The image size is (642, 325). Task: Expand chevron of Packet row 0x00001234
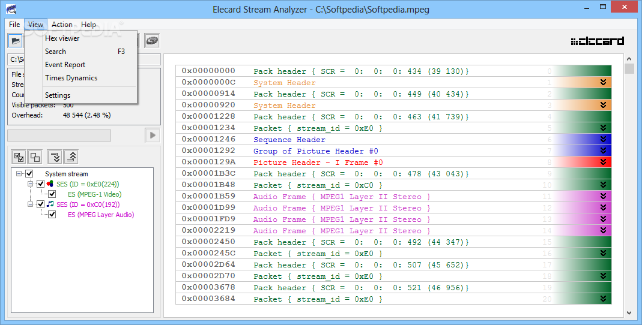pyautogui.click(x=603, y=128)
